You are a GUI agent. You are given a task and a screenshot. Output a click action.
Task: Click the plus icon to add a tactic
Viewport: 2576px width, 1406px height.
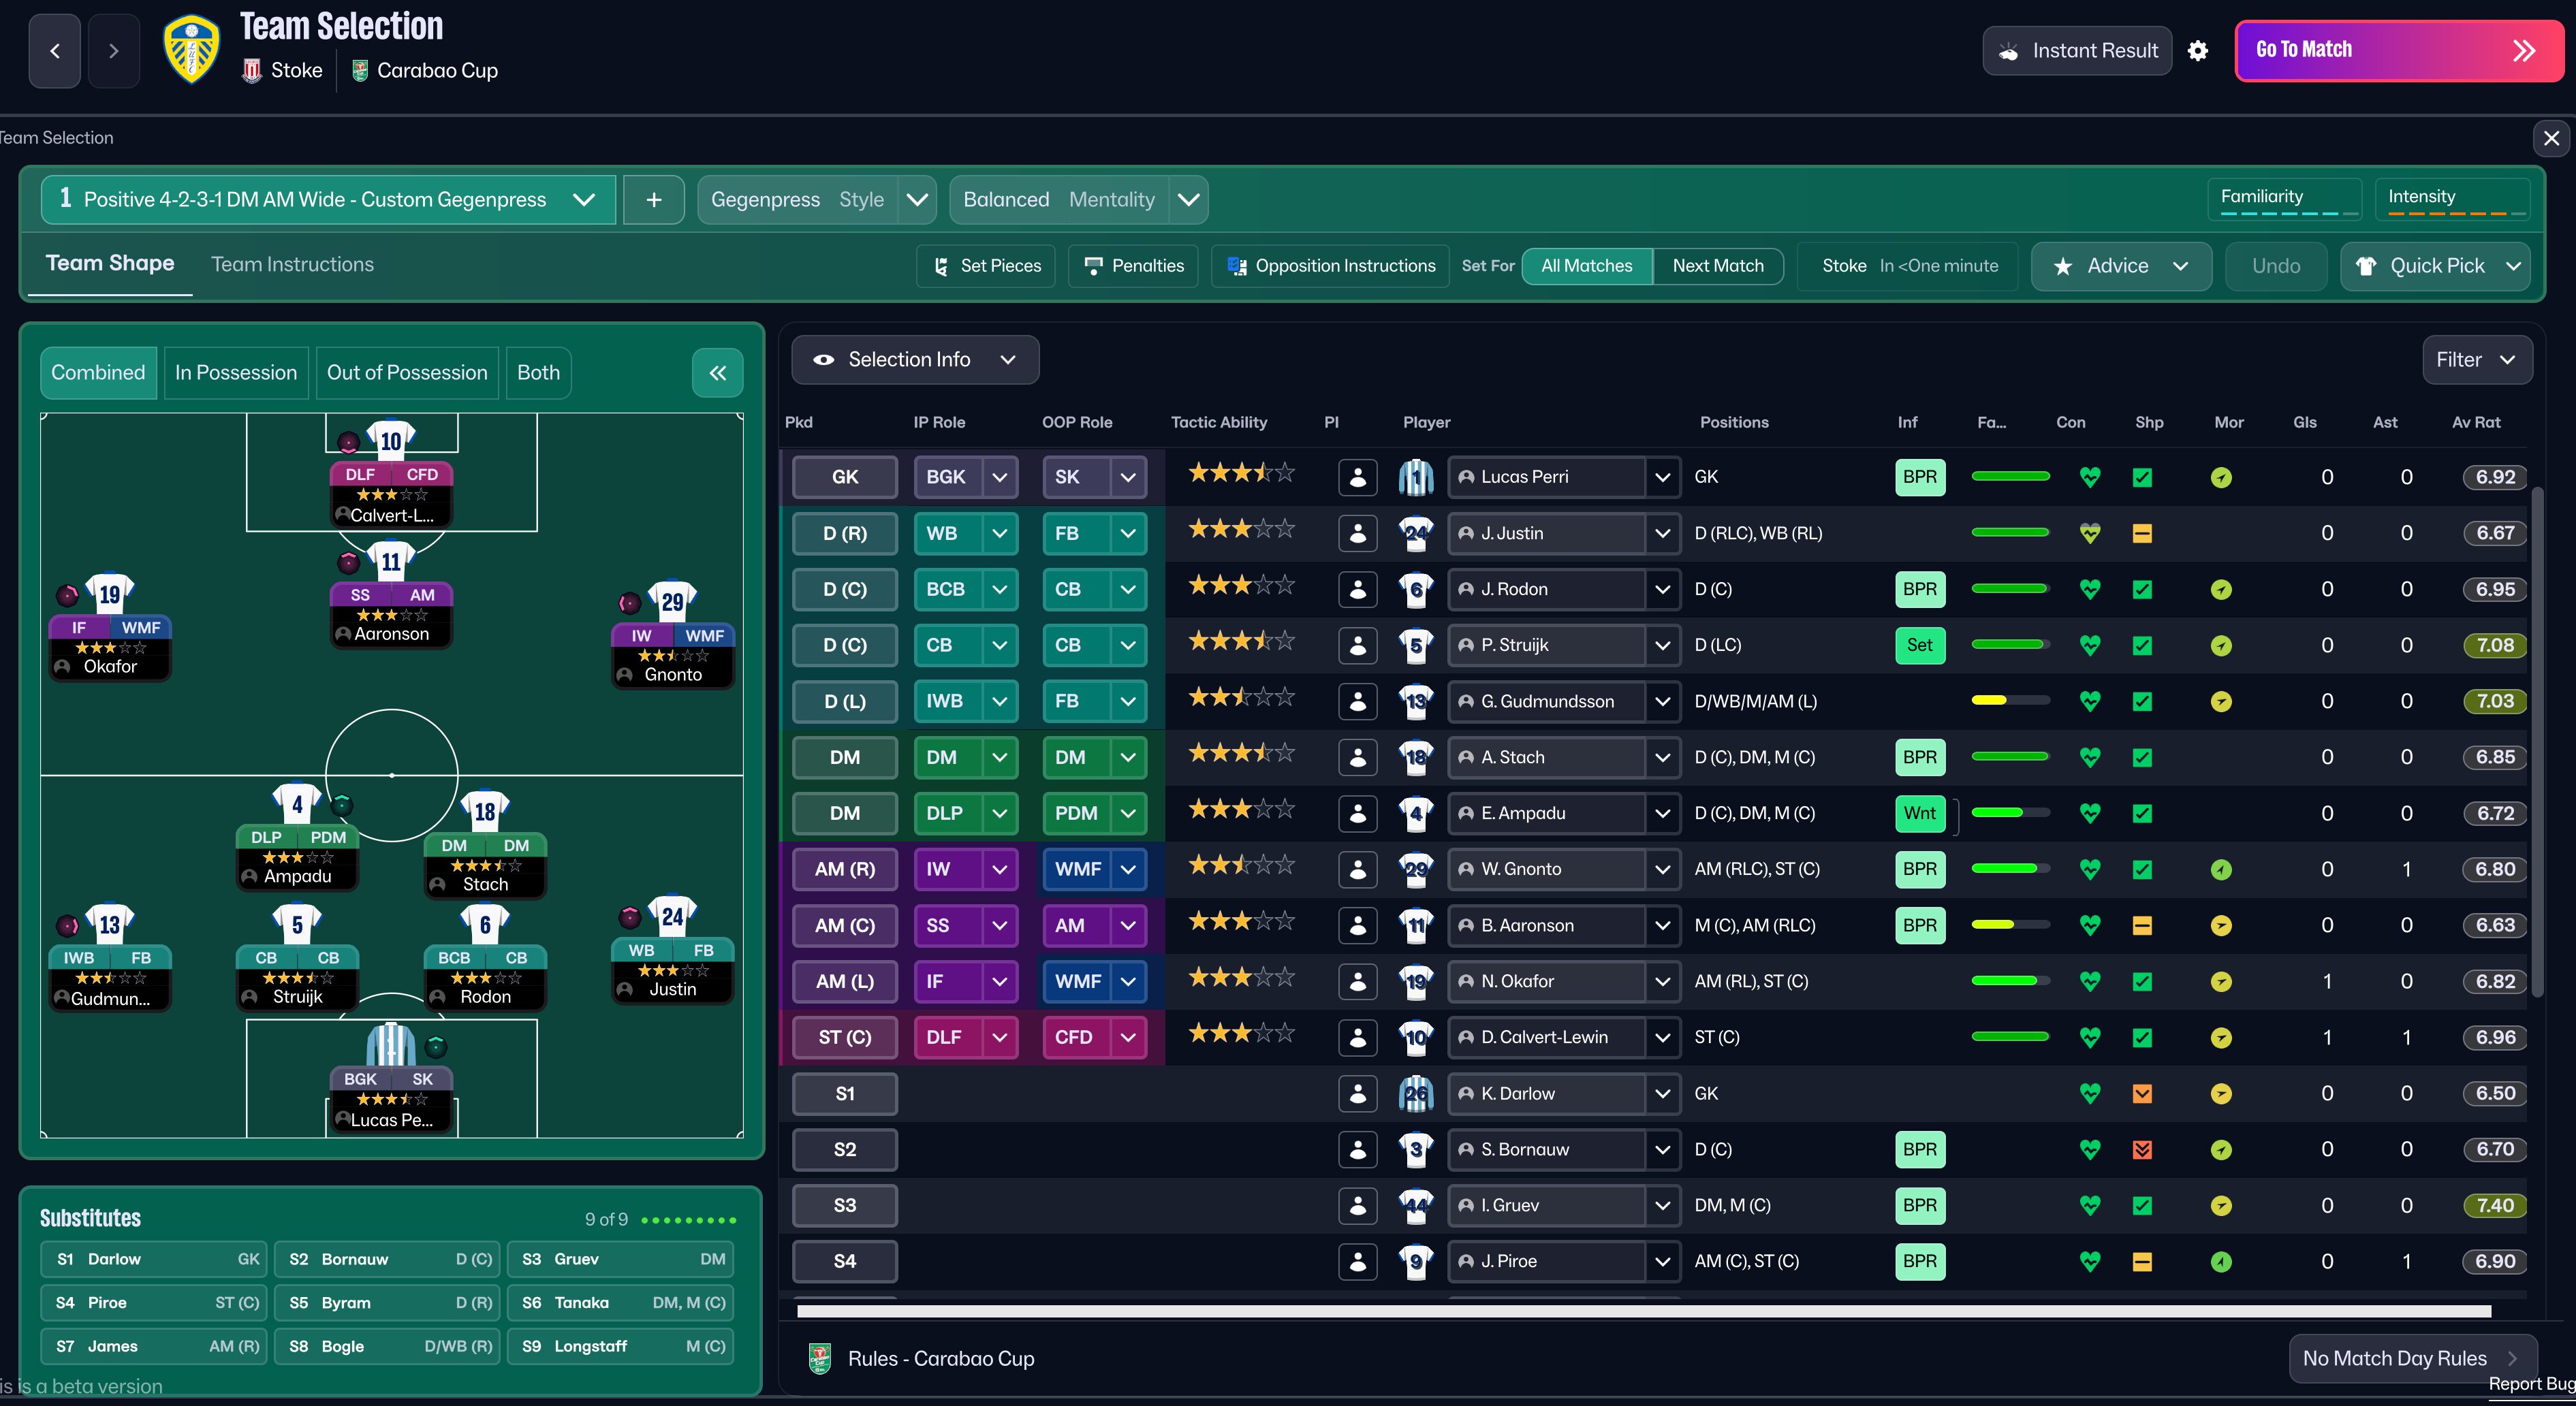653,200
